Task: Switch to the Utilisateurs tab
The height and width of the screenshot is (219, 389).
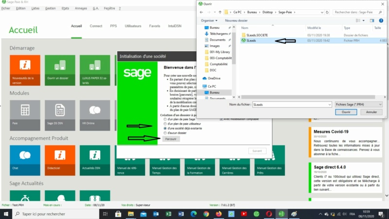Action: (x=133, y=26)
